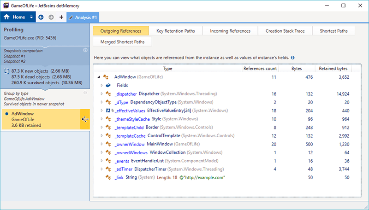Click the _themeStyleCache row object icon
Viewport: 369px width, 210px height.
[108, 119]
